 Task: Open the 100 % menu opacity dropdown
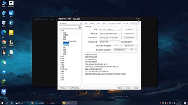[116, 46]
